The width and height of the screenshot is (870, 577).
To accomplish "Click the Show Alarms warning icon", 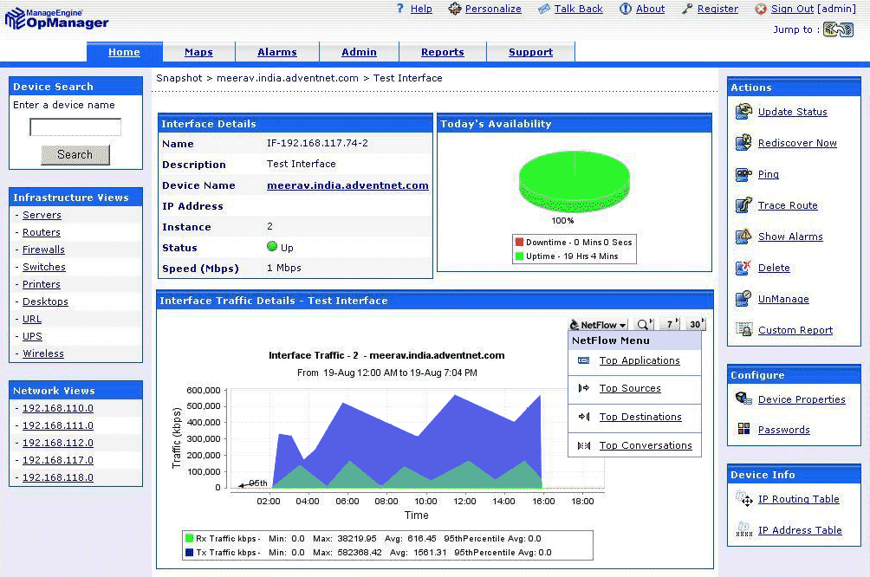I will coord(743,237).
